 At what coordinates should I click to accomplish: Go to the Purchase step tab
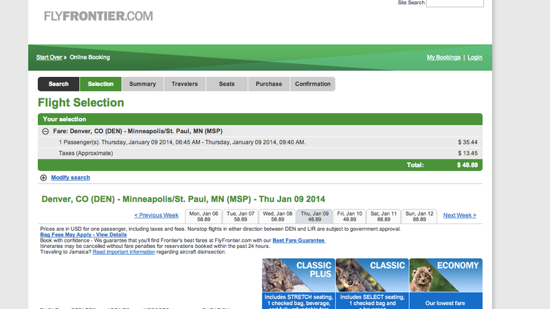pyautogui.click(x=269, y=84)
